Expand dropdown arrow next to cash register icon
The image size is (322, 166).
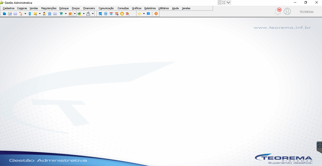[93, 14]
